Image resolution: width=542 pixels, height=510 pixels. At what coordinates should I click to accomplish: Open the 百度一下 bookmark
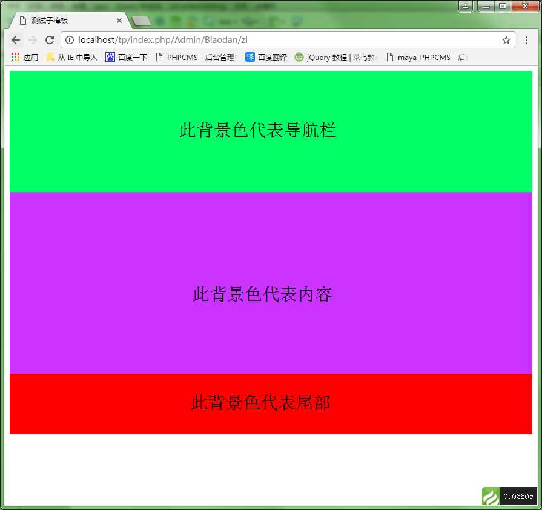(x=126, y=57)
